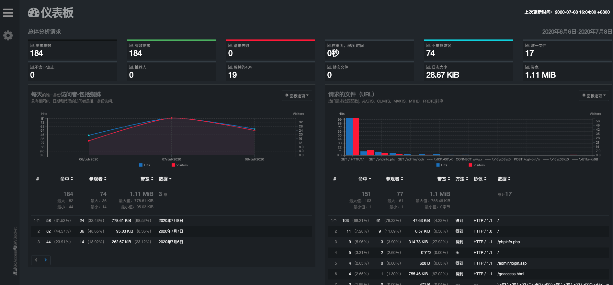Go to previous page of visitors table

36,260
